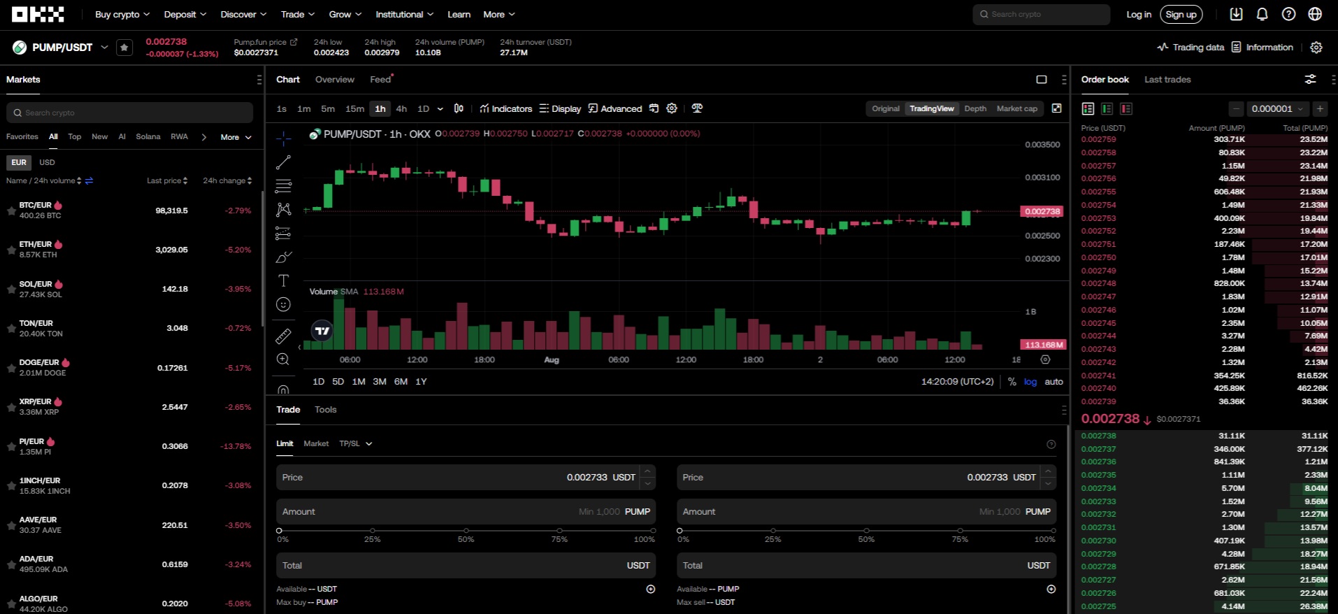Open the top navigation More menu
Image resolution: width=1338 pixels, height=614 pixels.
click(x=499, y=14)
